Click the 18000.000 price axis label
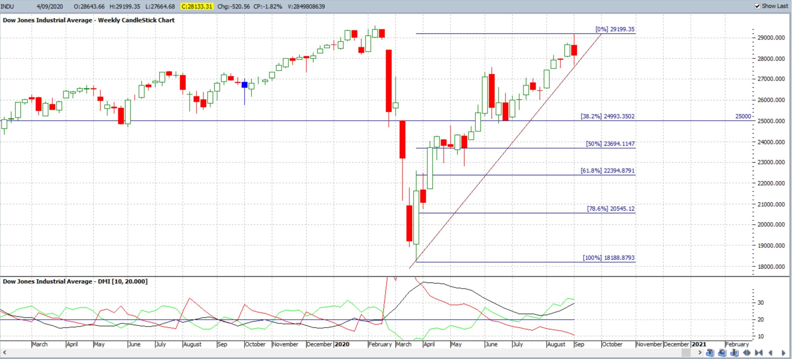792x359 pixels. [x=771, y=267]
